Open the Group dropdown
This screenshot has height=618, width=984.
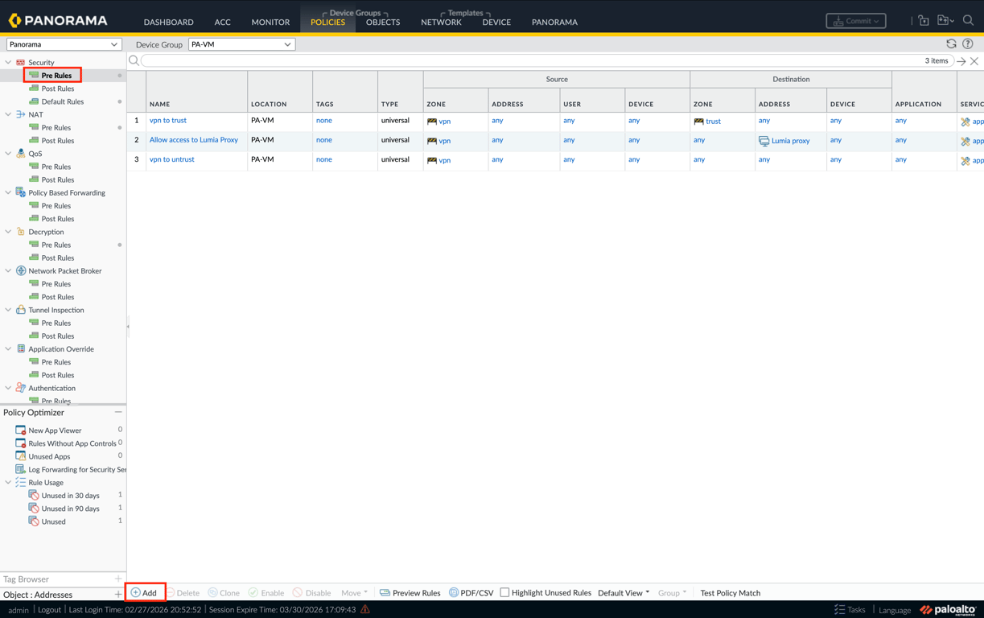click(673, 593)
